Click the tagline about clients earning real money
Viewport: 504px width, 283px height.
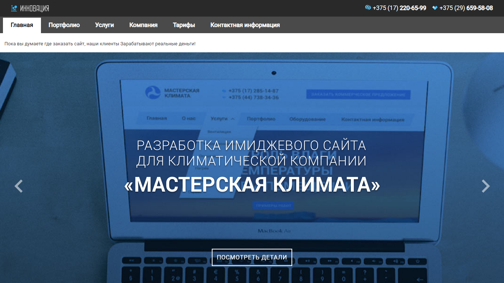[100, 44]
